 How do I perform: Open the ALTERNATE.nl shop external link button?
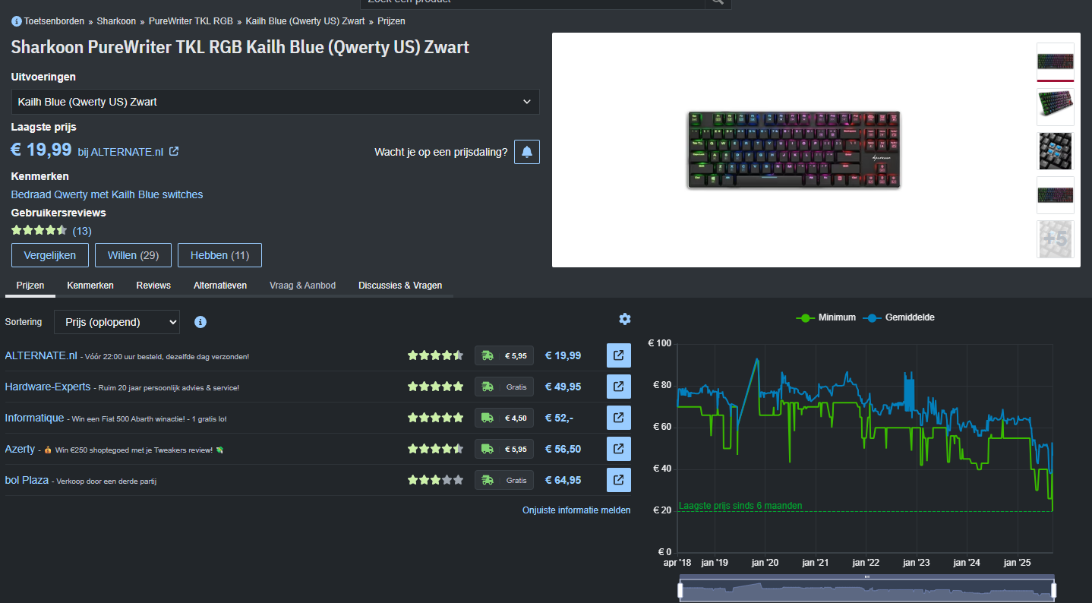(618, 355)
